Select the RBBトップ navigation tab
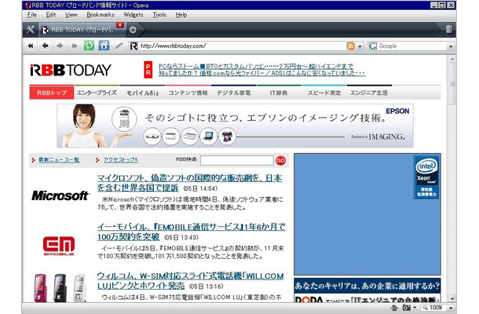The width and height of the screenshot is (479, 314). [52, 93]
